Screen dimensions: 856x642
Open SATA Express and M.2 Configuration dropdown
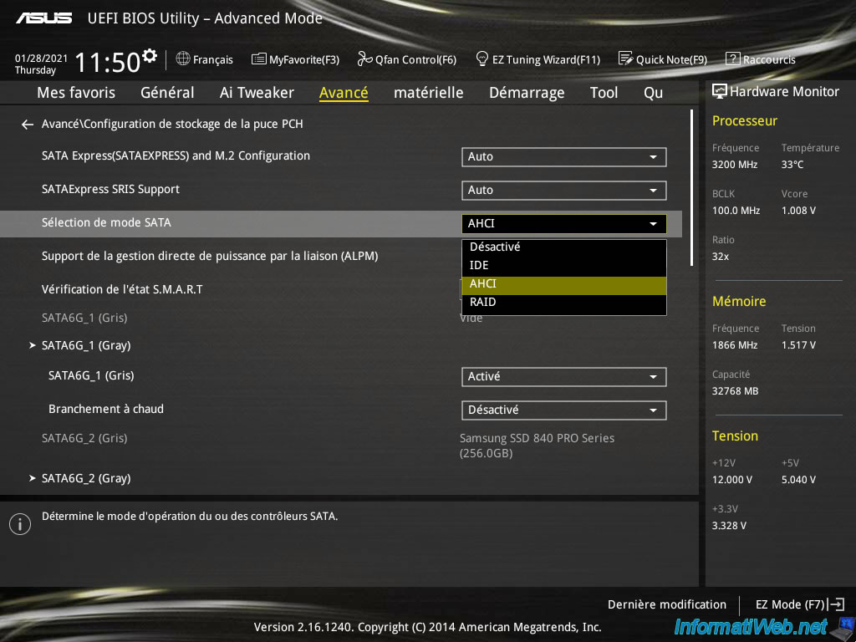click(564, 156)
